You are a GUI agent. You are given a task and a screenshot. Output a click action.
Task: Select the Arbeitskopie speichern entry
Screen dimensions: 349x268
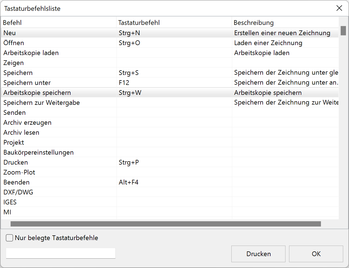point(55,92)
